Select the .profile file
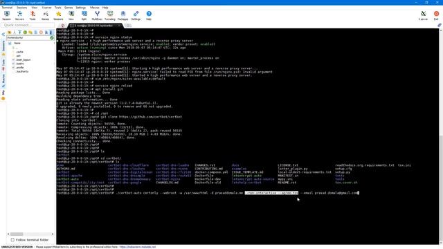 coord(20,68)
